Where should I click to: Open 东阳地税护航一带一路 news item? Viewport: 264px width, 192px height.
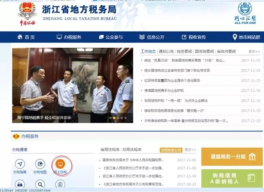point(176,101)
